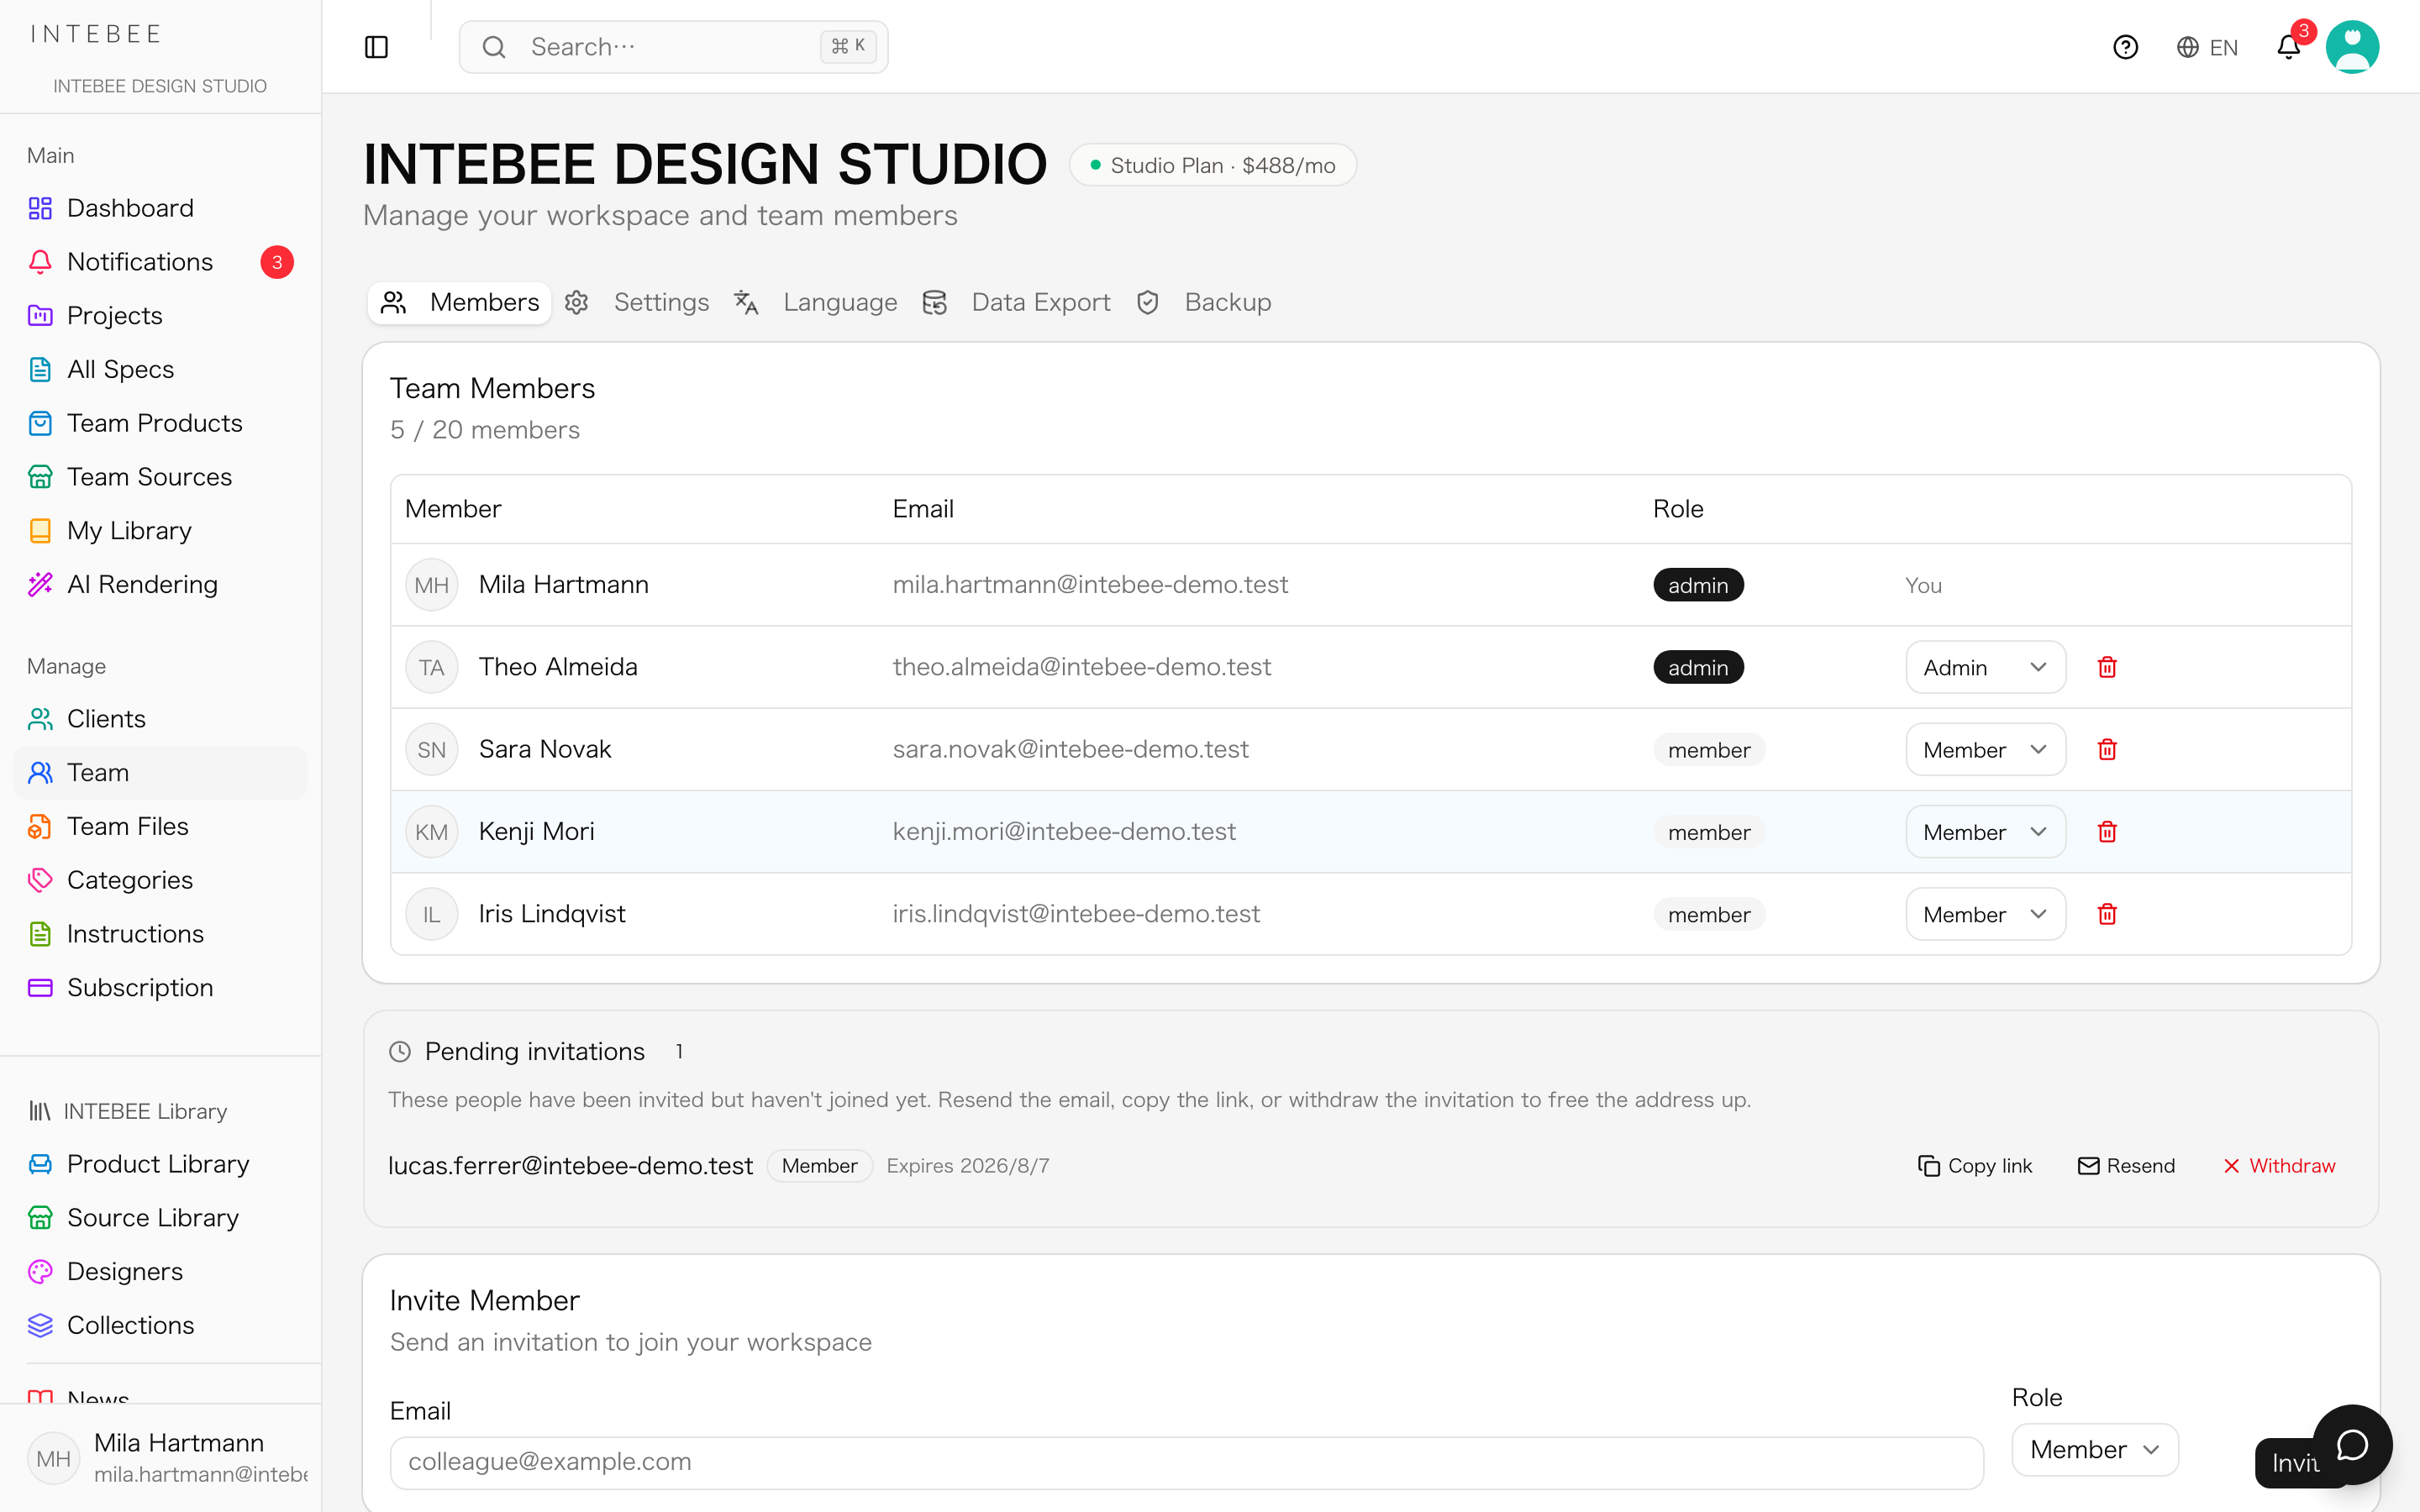Open the invite Role dropdown
The height and width of the screenshot is (1512, 2420).
point(2095,1449)
